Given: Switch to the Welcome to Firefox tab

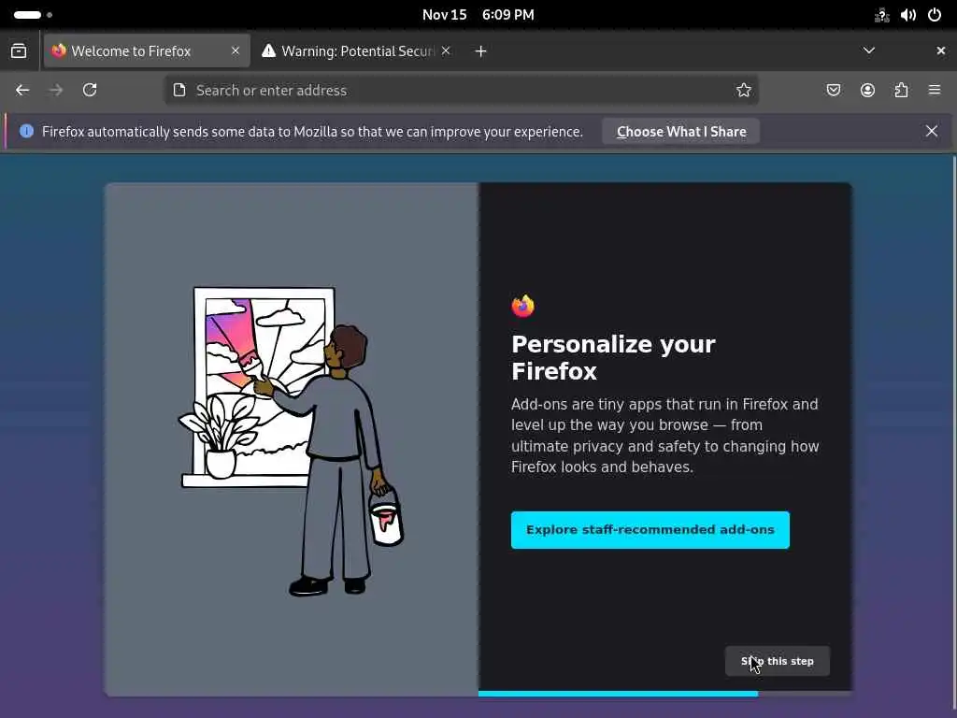Looking at the screenshot, I should tap(147, 50).
